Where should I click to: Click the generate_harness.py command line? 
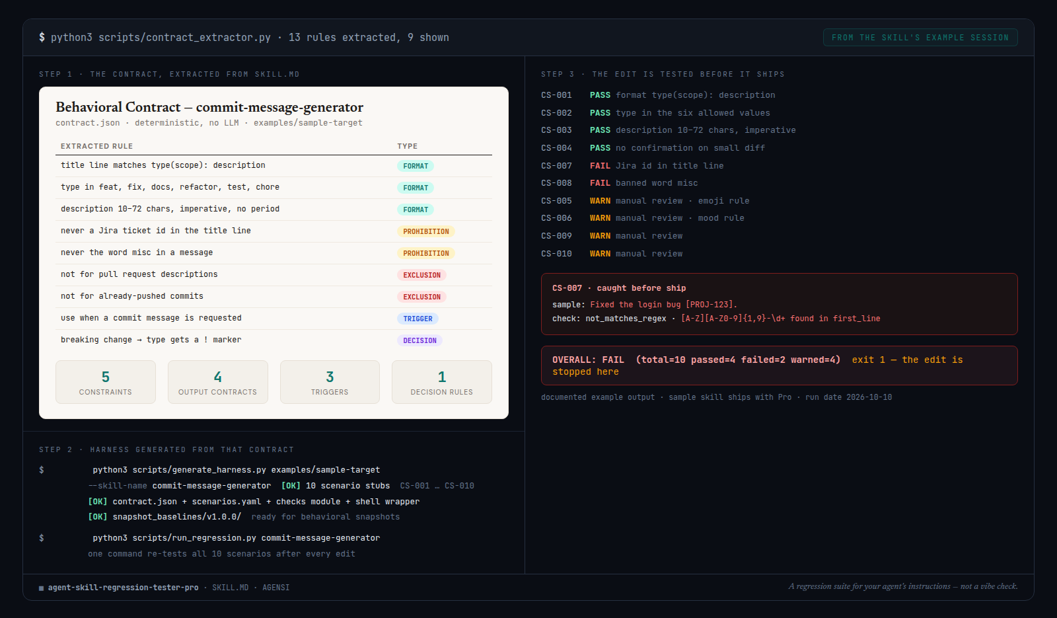tap(237, 470)
